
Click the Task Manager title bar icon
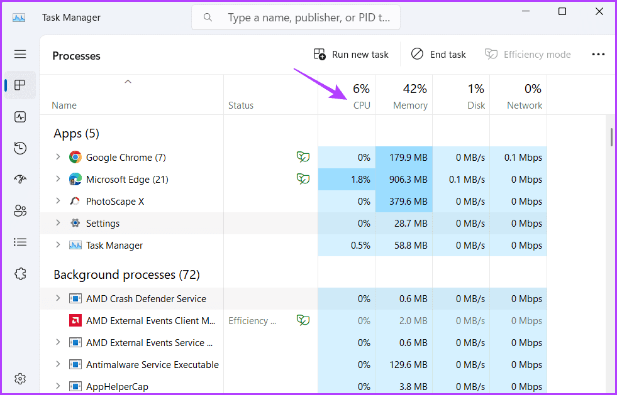tap(19, 18)
